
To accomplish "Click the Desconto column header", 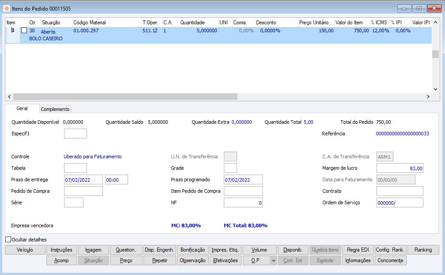I will [x=276, y=23].
